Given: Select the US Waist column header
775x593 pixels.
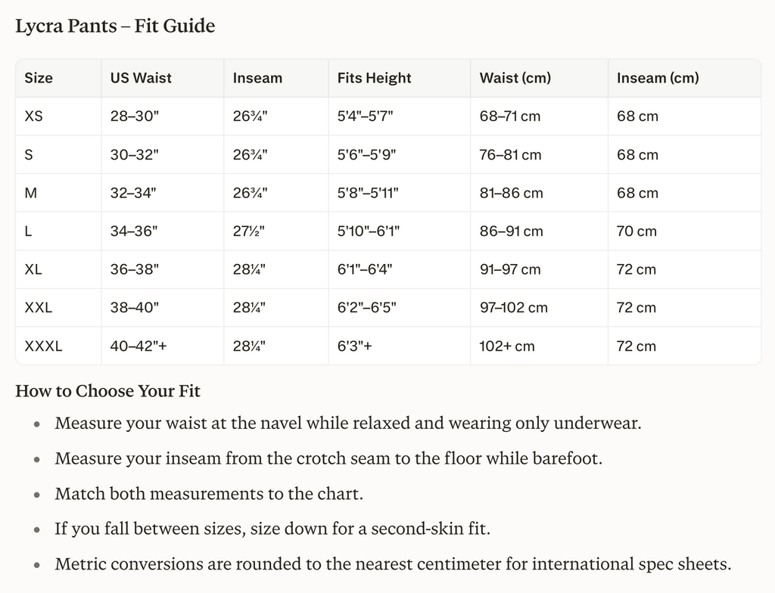Looking at the screenshot, I should 141,78.
